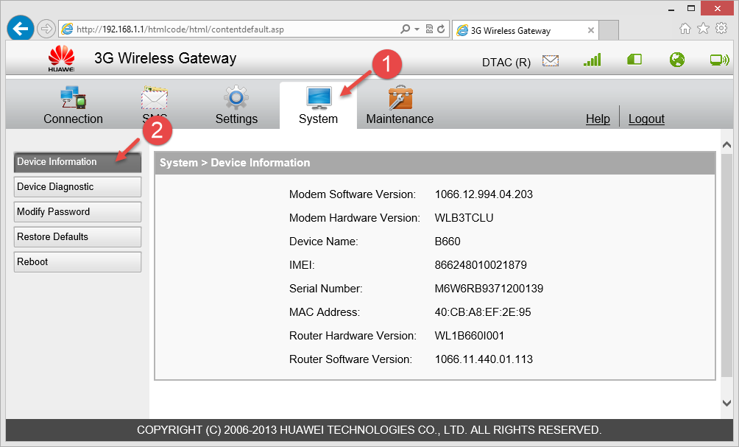Image resolution: width=739 pixels, height=447 pixels.
Task: Click the browser Forward arrow button
Action: pyautogui.click(x=46, y=29)
